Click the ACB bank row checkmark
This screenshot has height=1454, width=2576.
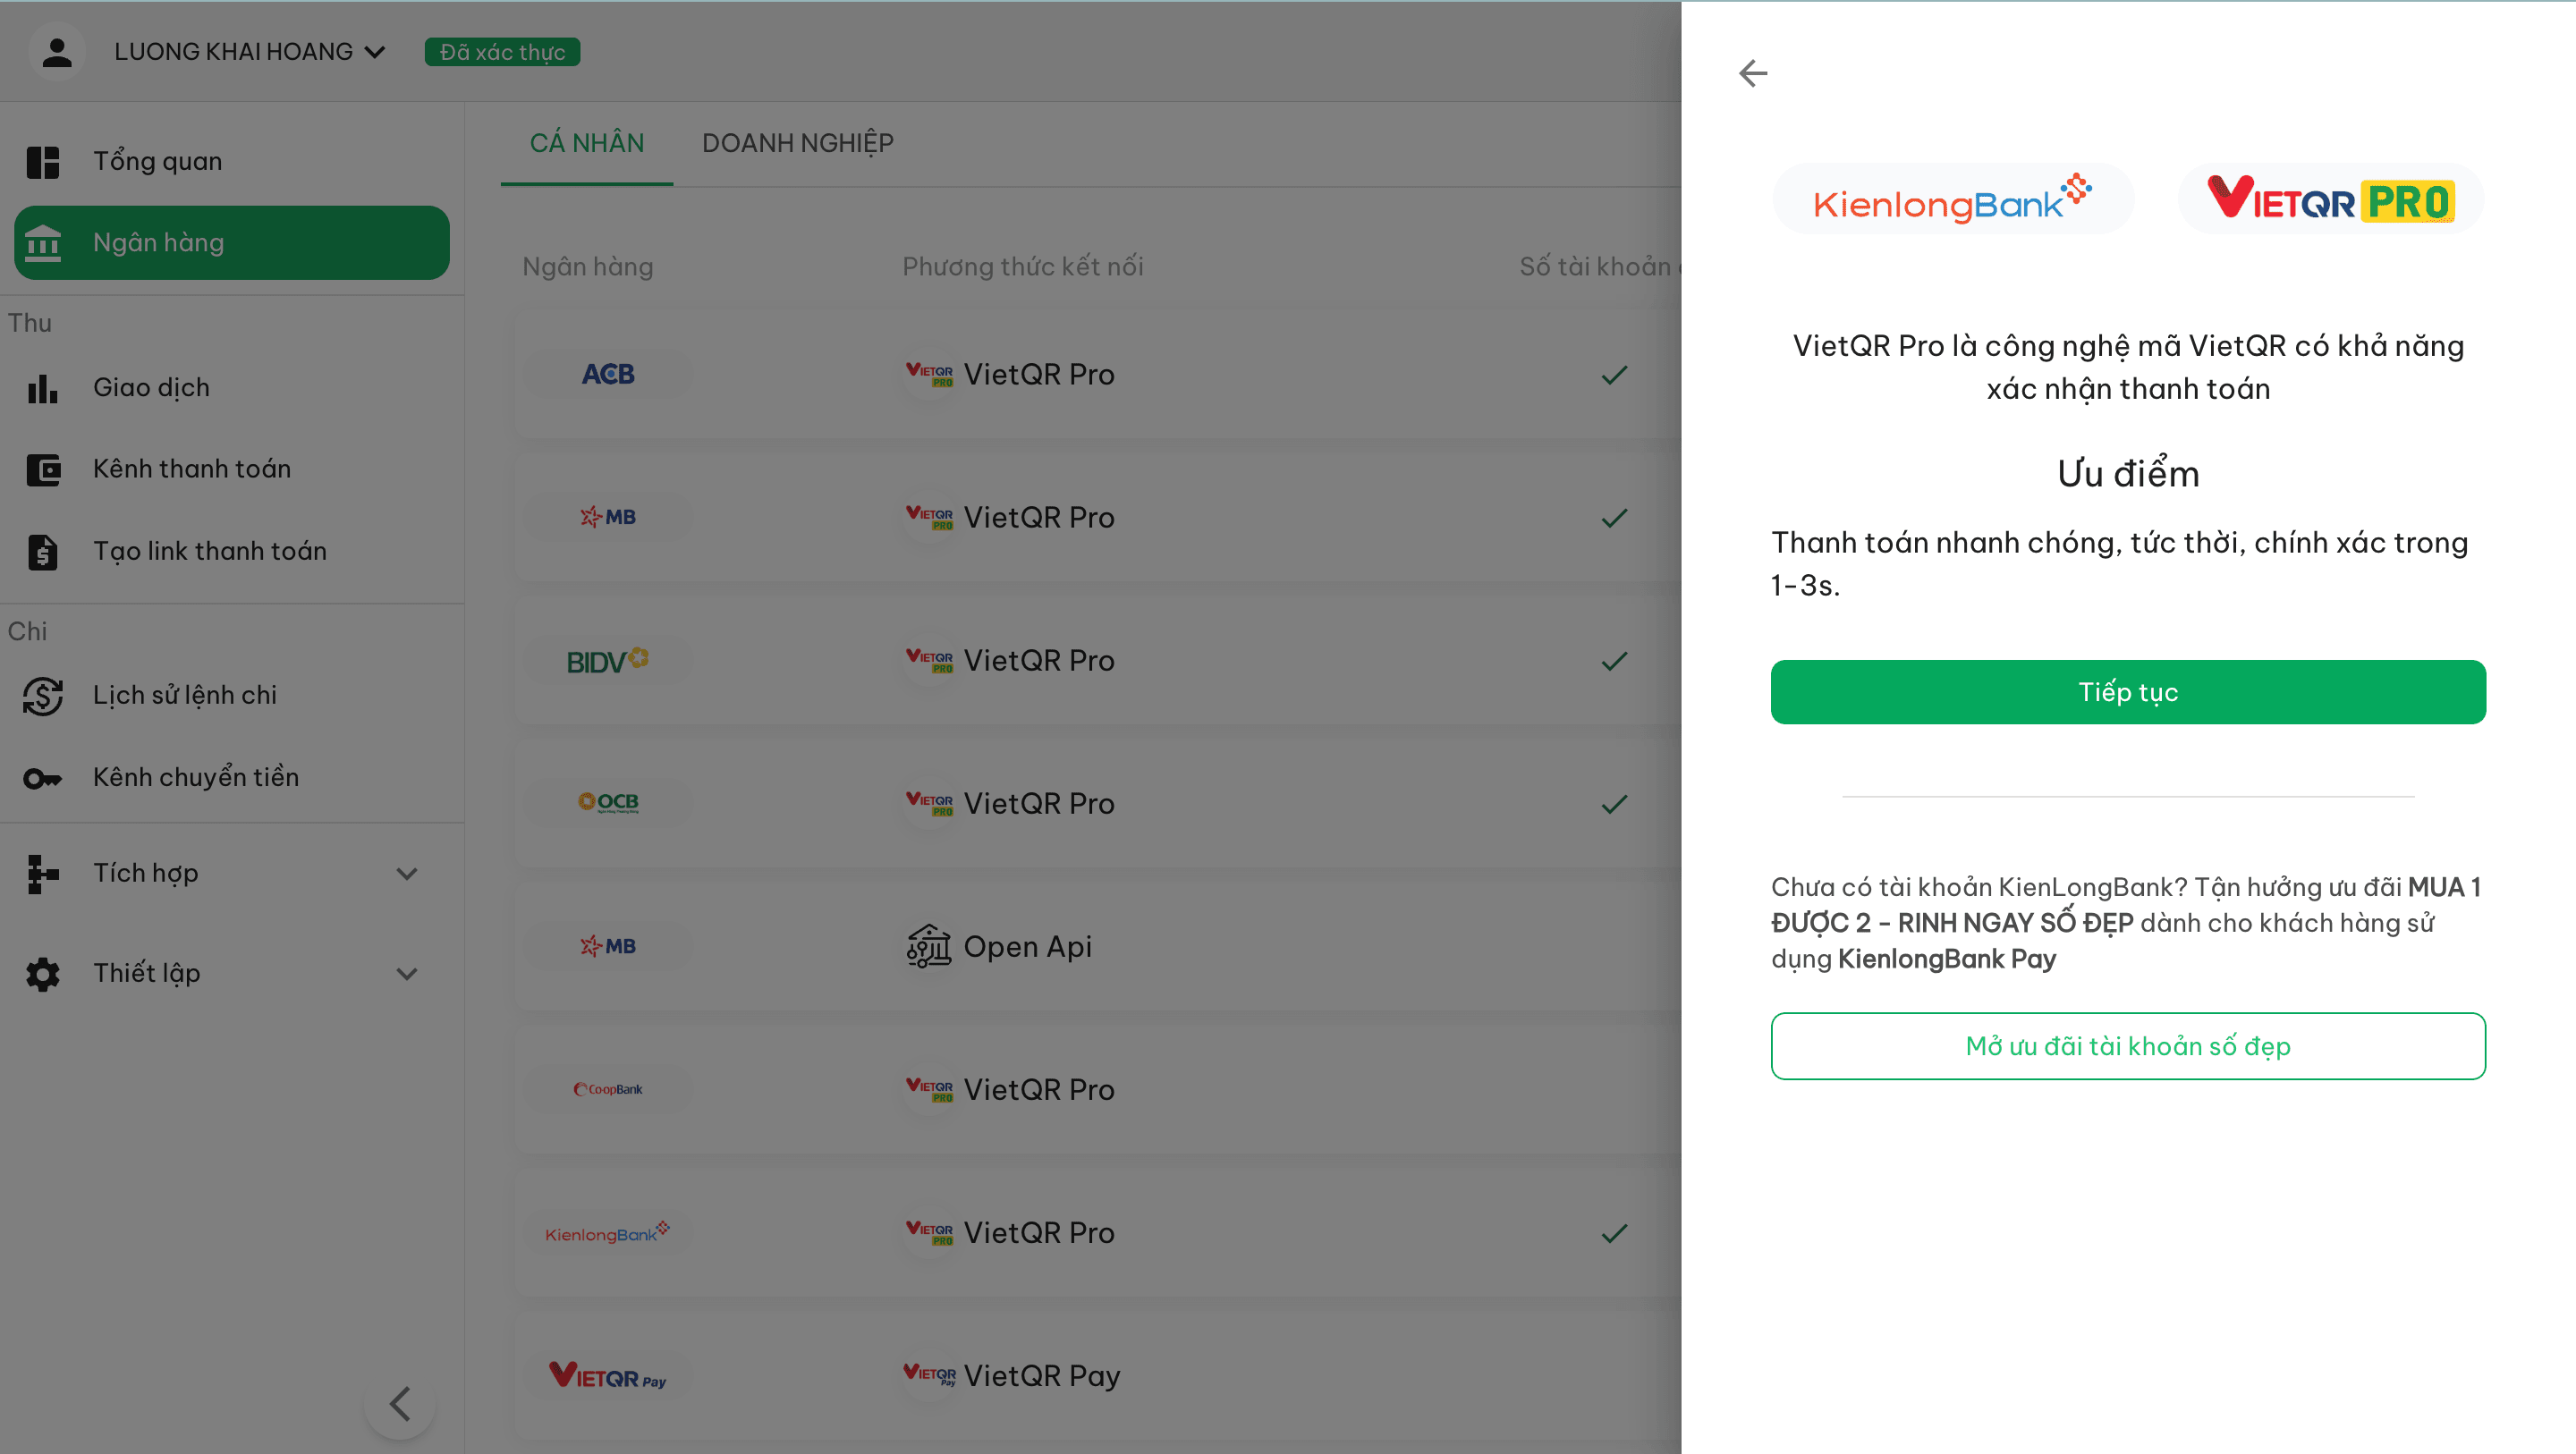[1614, 375]
